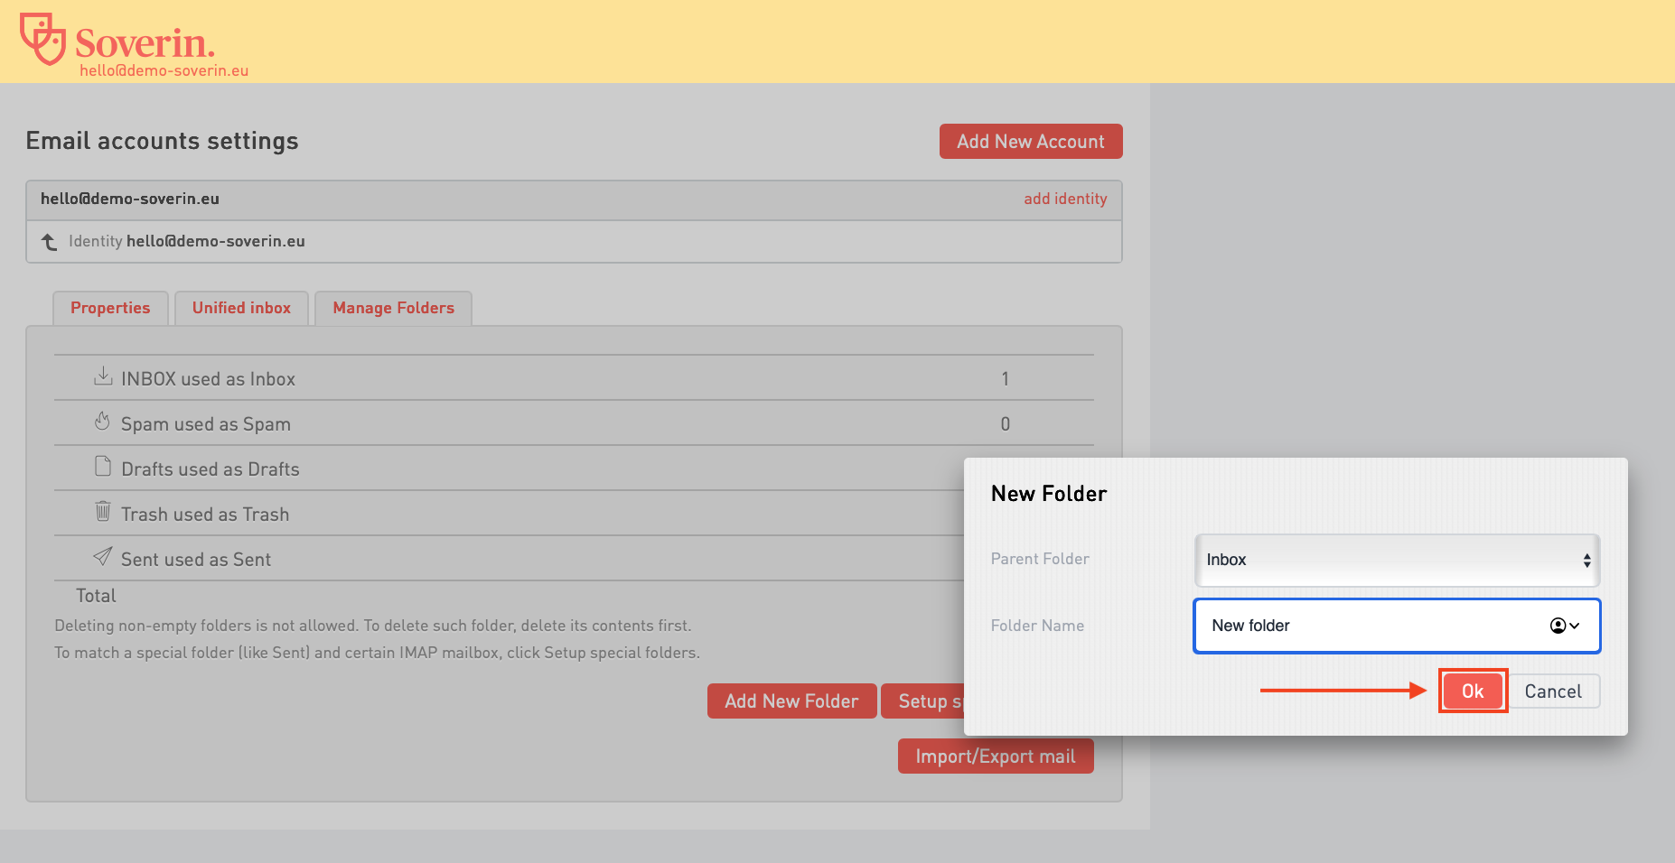This screenshot has width=1675, height=863.
Task: Switch to the Properties tab
Action: click(x=110, y=308)
